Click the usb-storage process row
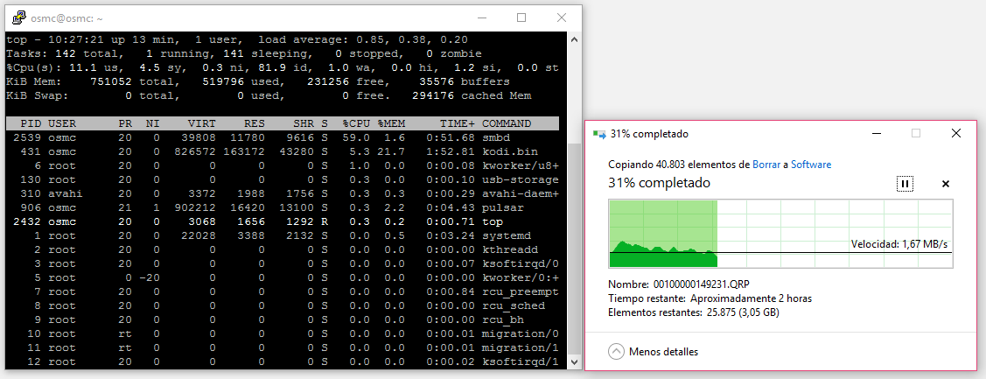The height and width of the screenshot is (379, 986). [283, 179]
